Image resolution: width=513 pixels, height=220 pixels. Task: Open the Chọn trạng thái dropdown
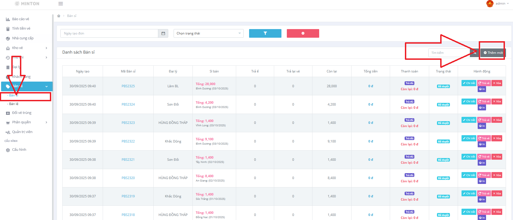pyautogui.click(x=208, y=33)
